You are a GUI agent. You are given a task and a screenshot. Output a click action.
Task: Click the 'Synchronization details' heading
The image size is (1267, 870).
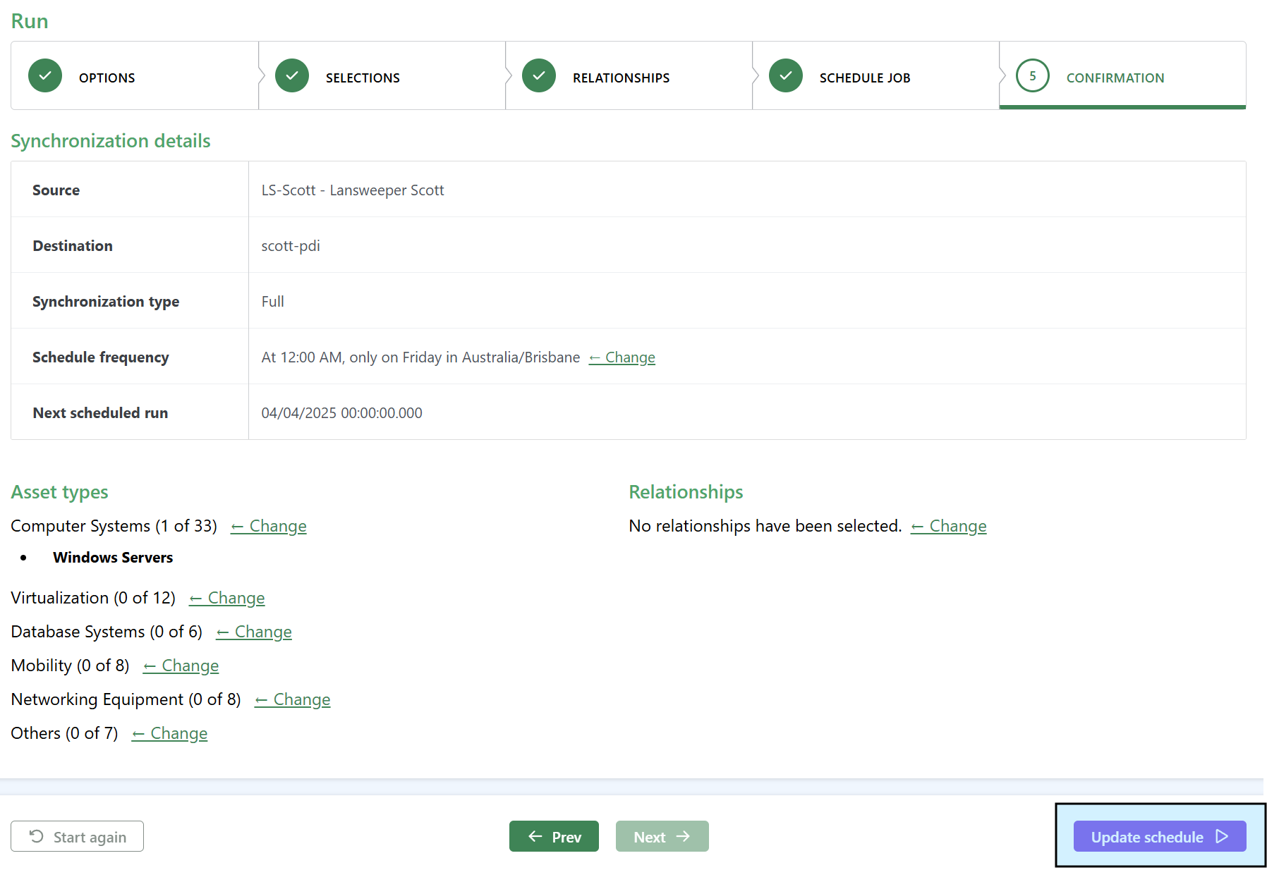pos(111,141)
